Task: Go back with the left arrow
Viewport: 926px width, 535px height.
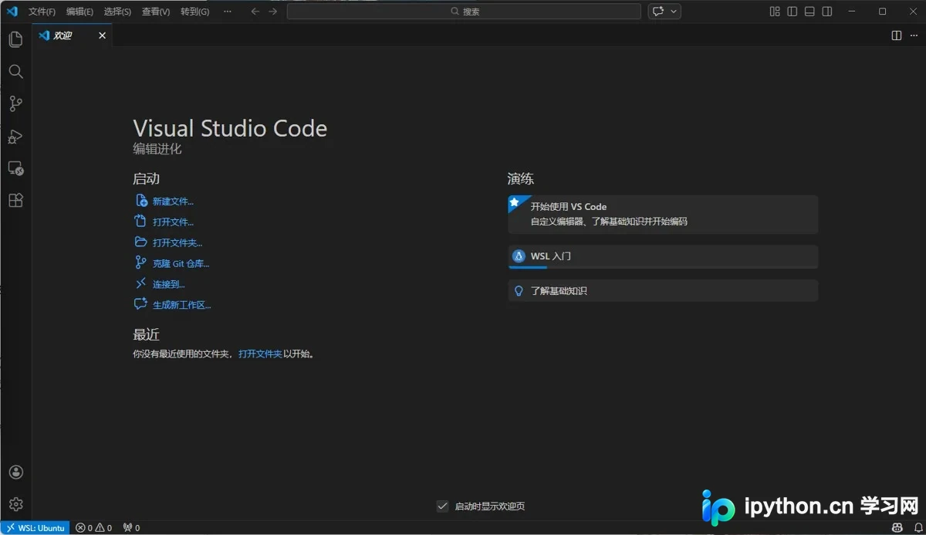Action: pyautogui.click(x=255, y=12)
